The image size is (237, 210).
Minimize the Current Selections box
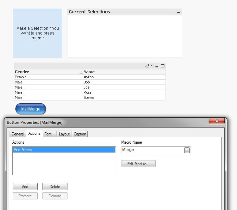[x=178, y=13]
